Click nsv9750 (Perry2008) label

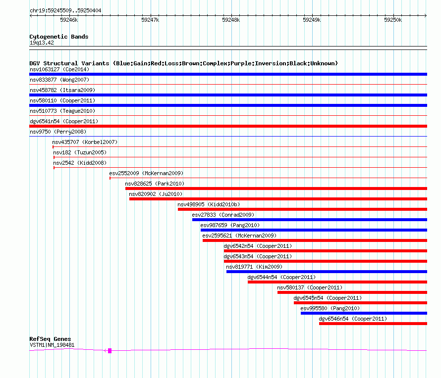pos(58,132)
